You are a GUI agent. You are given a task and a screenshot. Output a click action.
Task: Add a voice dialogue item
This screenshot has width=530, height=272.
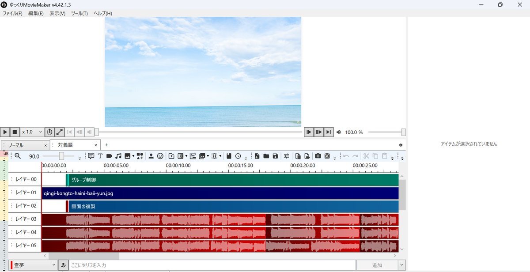click(x=91, y=156)
